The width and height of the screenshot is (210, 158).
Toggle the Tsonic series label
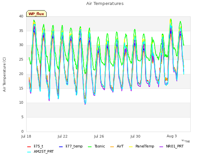100,146
